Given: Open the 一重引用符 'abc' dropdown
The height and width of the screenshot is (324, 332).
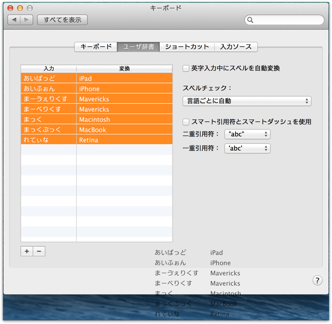Looking at the screenshot, I should click(x=247, y=148).
